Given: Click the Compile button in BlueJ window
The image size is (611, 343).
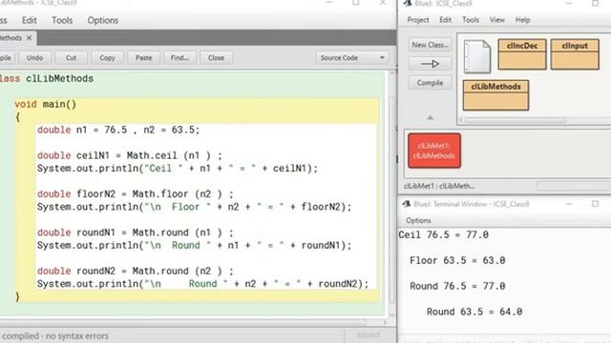Looking at the screenshot, I should tap(430, 83).
